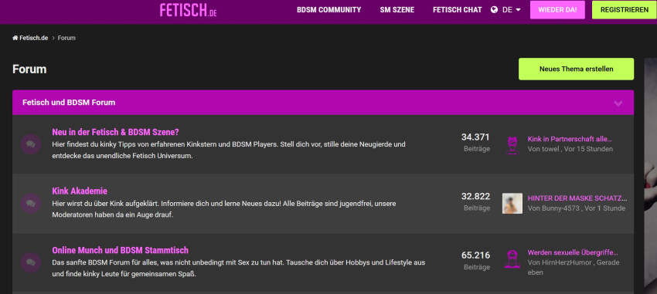Viewport: 657px width, 294px height.
Task: Click chat bubble icon for Neu in der Szene
Action: coord(31,144)
